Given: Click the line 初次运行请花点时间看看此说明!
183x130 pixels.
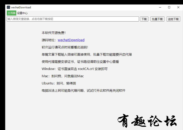Looking at the screenshot, I should [x=65, y=47].
